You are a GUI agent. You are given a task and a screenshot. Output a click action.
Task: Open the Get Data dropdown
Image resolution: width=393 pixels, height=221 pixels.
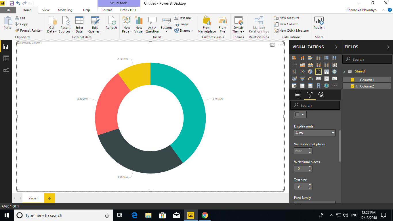[52, 24]
